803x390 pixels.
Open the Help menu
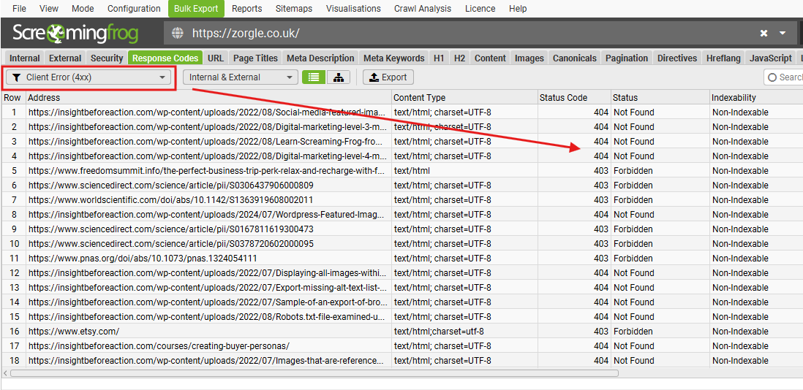tap(518, 9)
